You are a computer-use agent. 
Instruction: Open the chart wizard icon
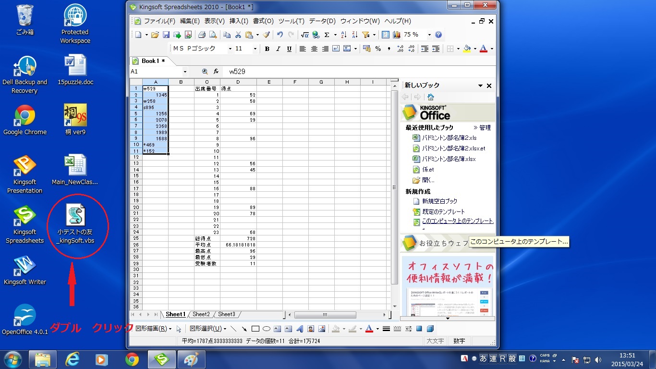[397, 35]
